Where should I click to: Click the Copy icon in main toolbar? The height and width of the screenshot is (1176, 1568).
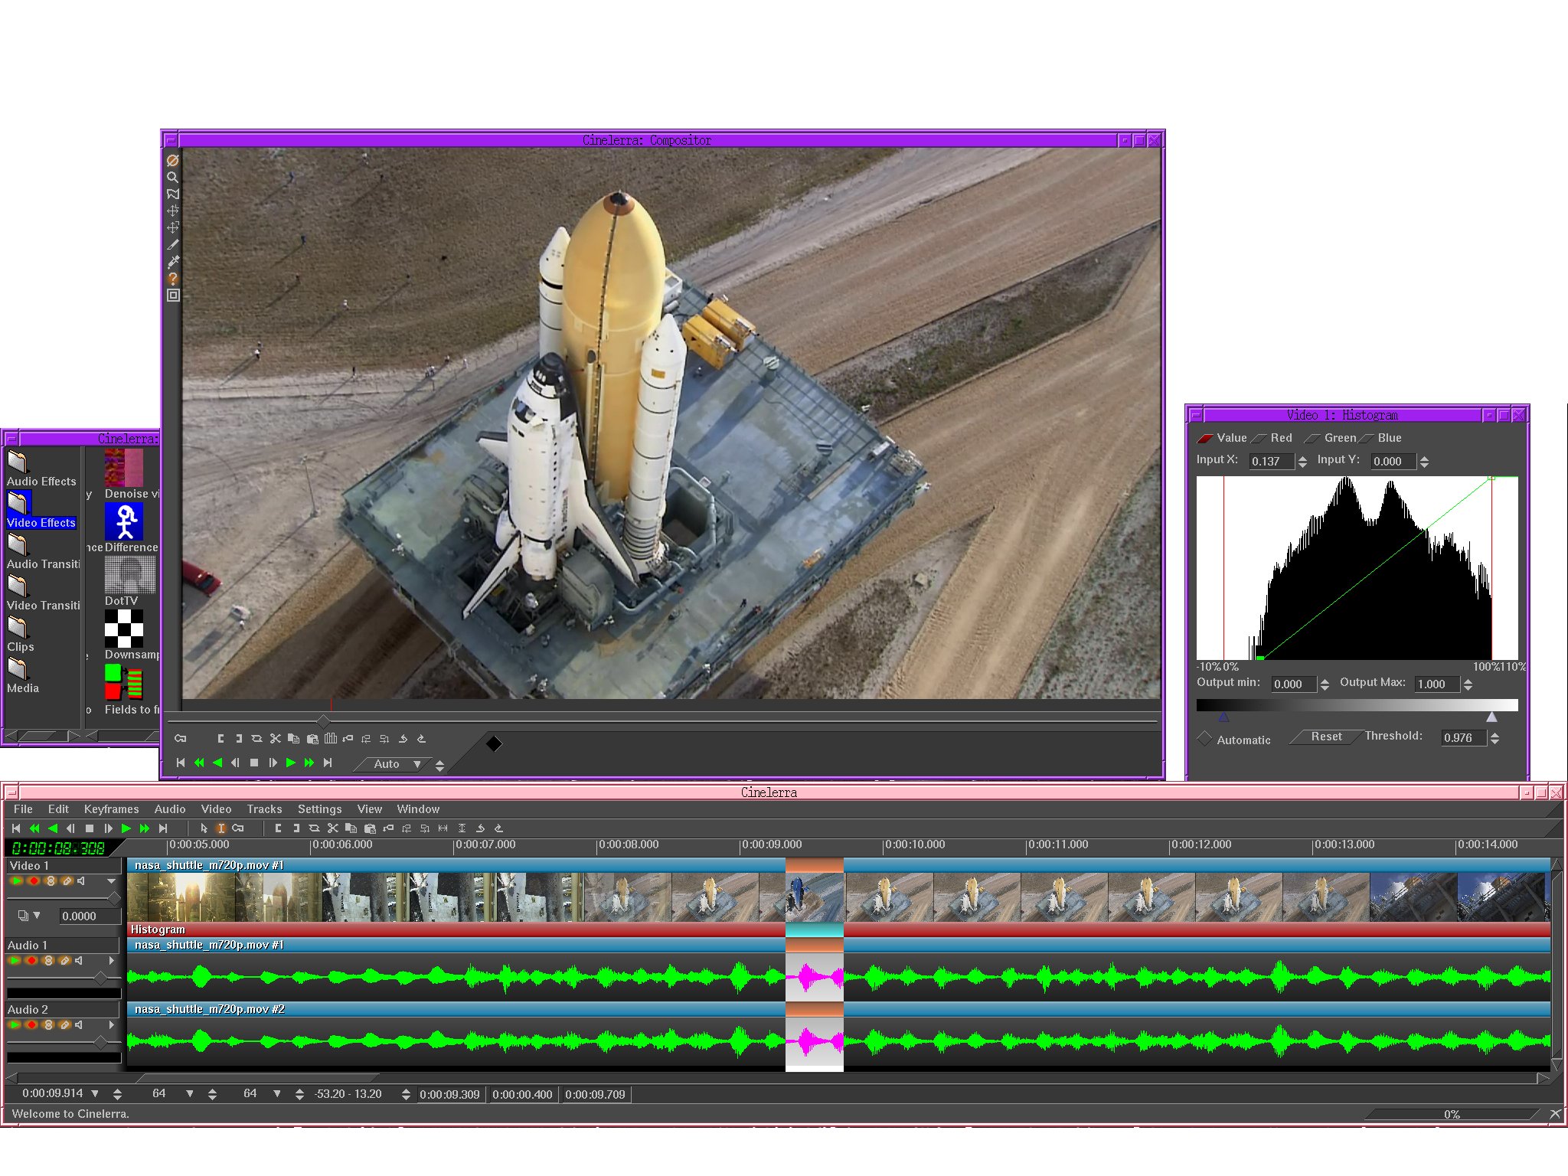tap(351, 828)
